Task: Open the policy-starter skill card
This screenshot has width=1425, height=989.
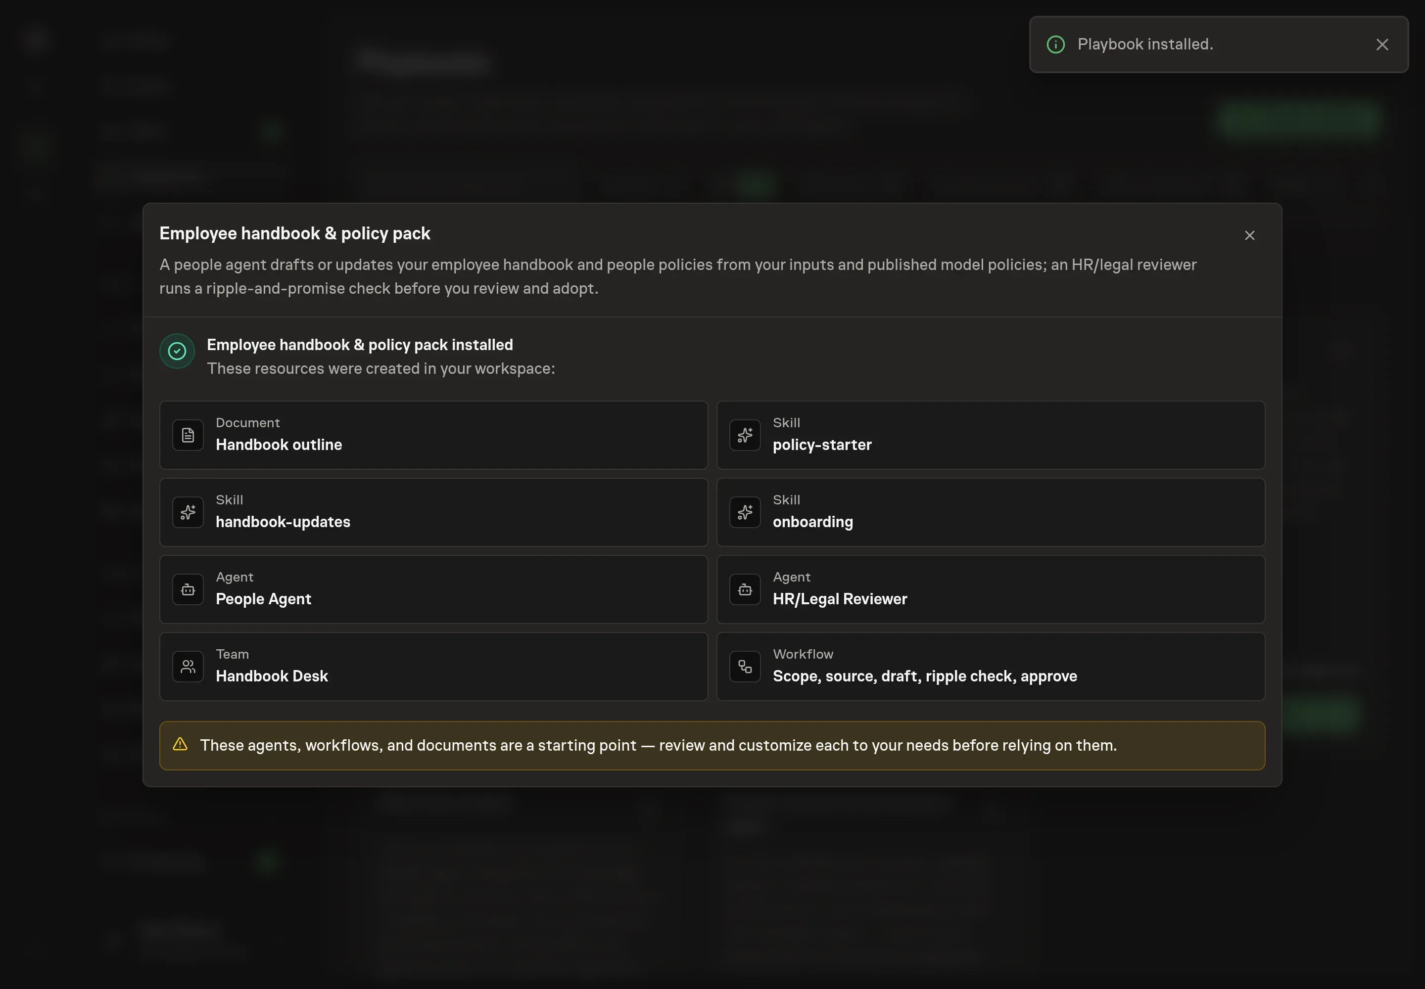Action: [x=990, y=435]
